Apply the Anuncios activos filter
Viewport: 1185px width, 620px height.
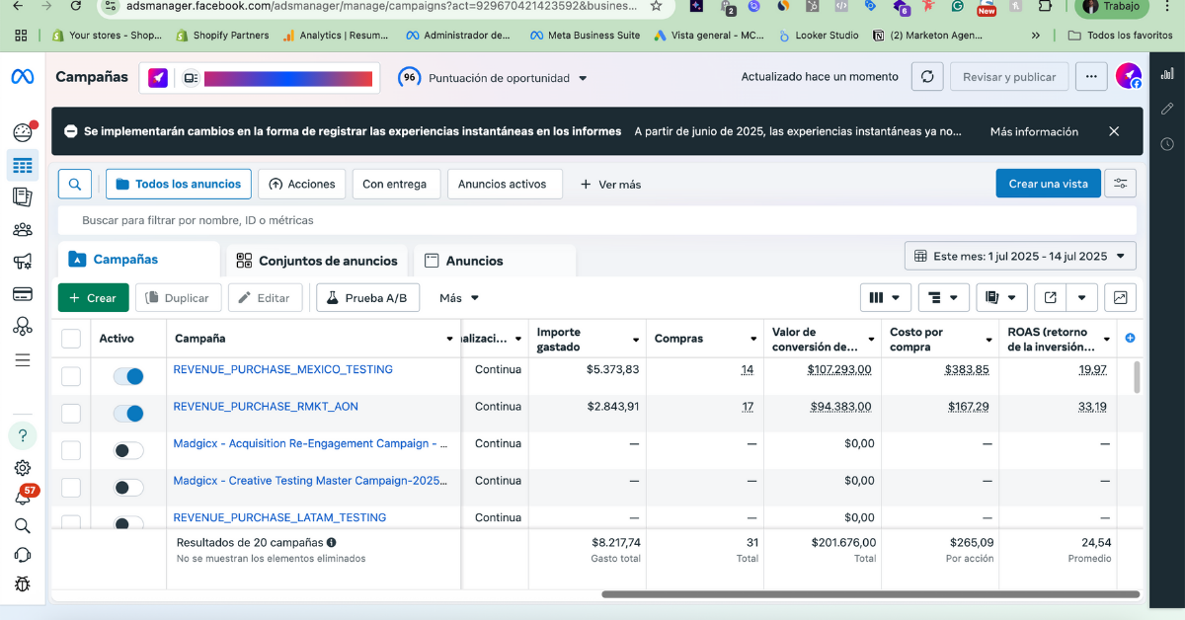click(x=505, y=184)
